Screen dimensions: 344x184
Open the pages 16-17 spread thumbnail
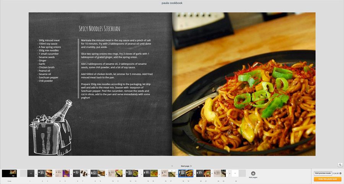pos(168,173)
